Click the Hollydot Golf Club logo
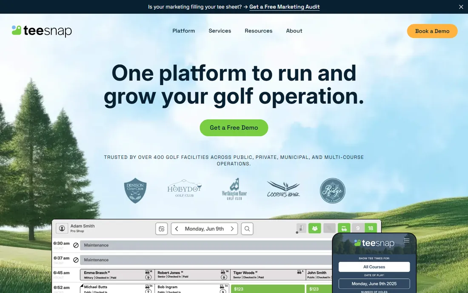 pyautogui.click(x=184, y=189)
